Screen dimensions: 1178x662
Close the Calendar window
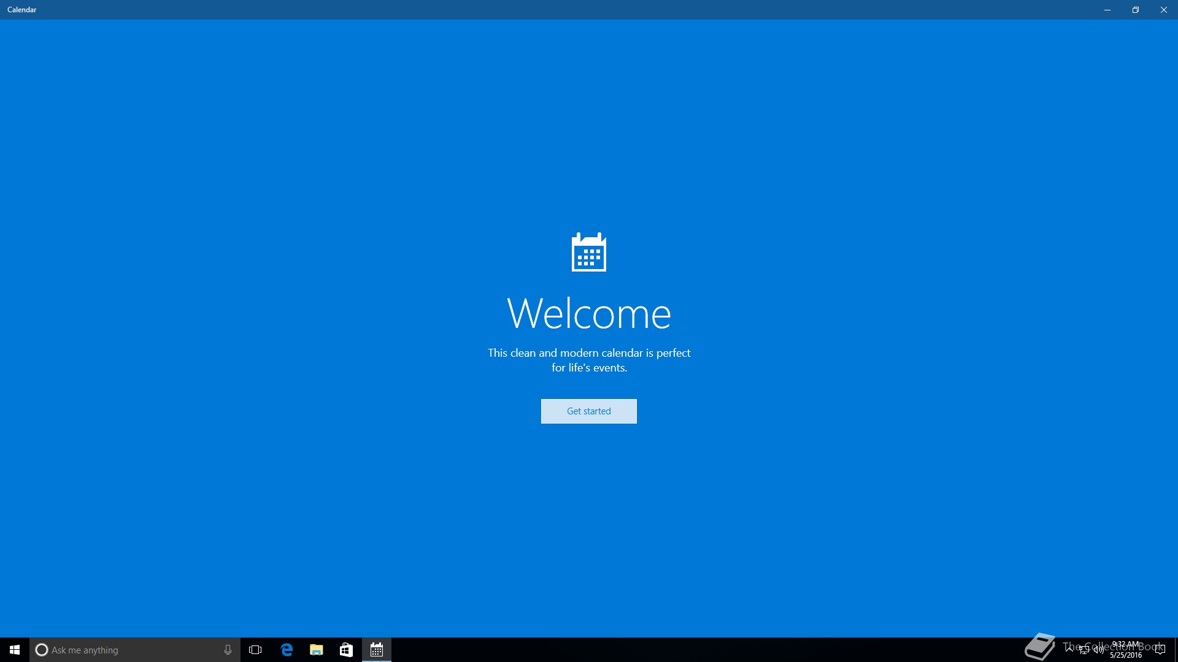pyautogui.click(x=1164, y=10)
